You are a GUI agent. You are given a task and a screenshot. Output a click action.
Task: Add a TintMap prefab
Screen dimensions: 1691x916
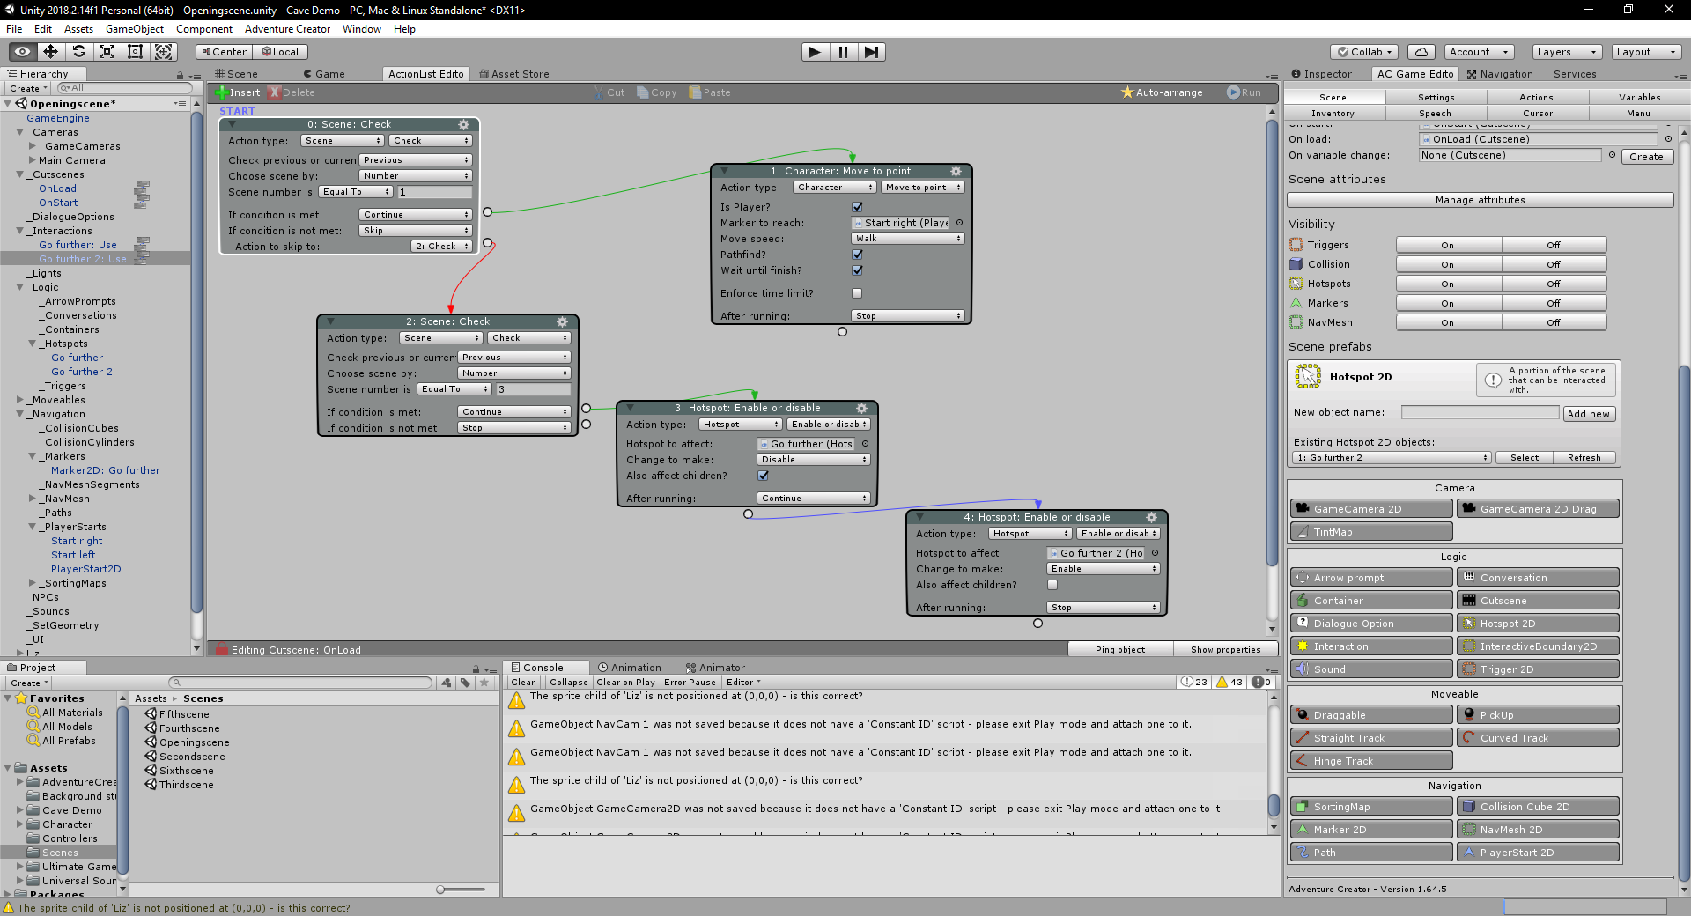pyautogui.click(x=1371, y=532)
